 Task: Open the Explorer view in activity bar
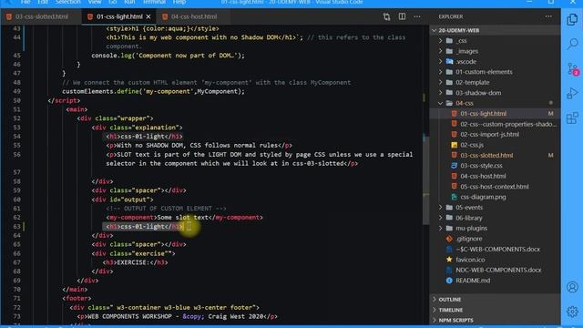572,19
